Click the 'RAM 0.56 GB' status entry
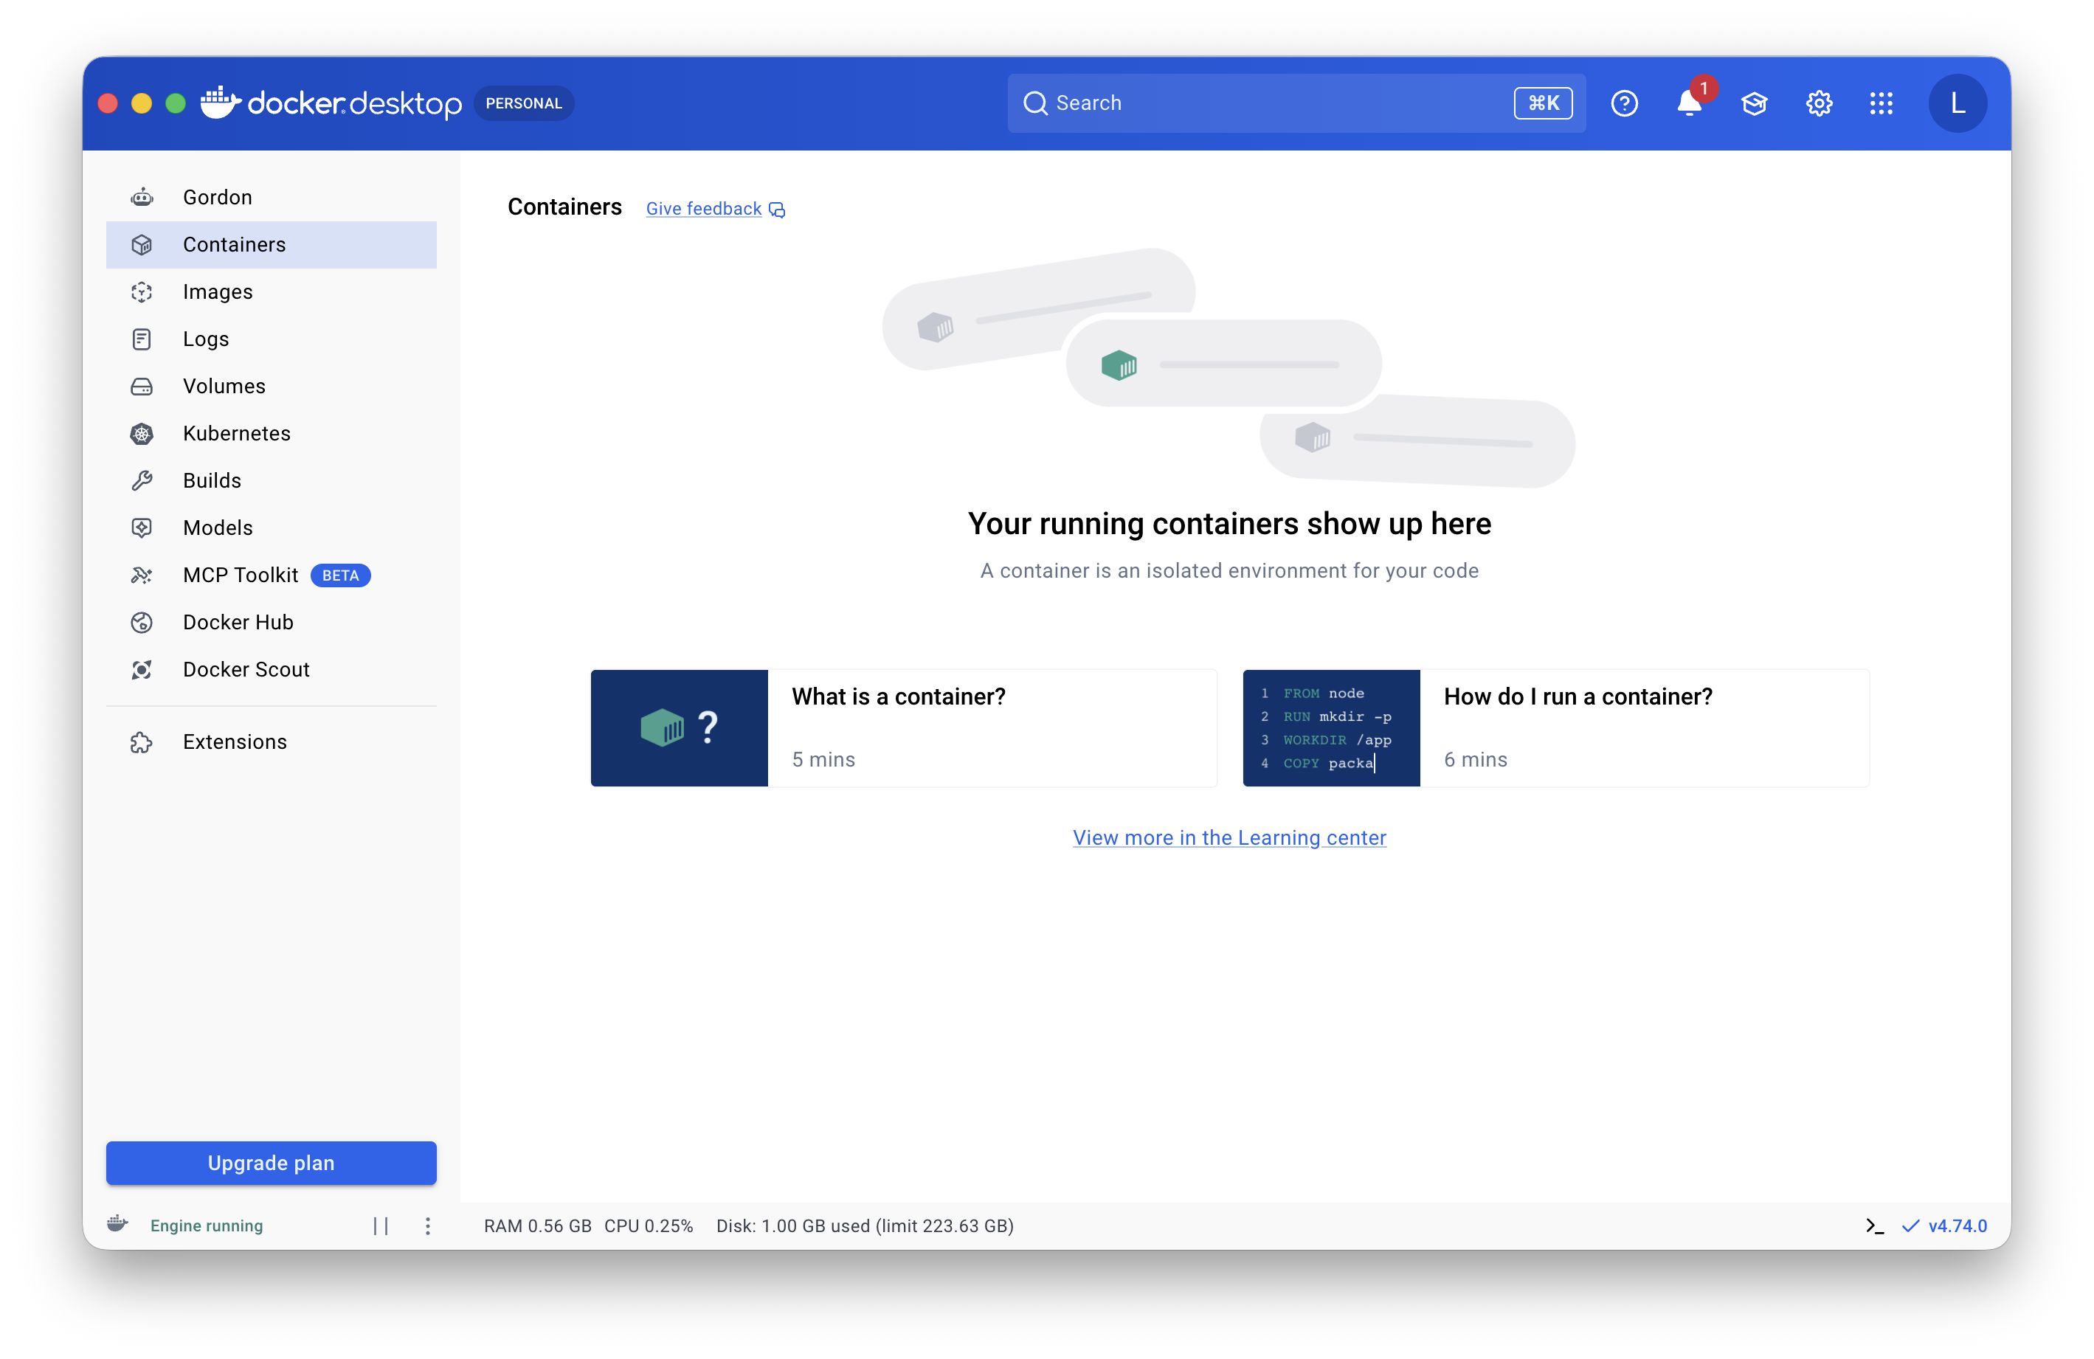Viewport: 2094px width, 1359px height. click(538, 1225)
